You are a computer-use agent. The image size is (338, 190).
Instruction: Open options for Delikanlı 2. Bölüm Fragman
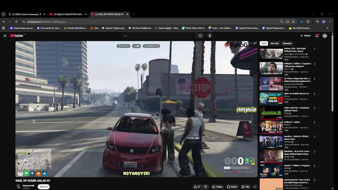point(314,64)
